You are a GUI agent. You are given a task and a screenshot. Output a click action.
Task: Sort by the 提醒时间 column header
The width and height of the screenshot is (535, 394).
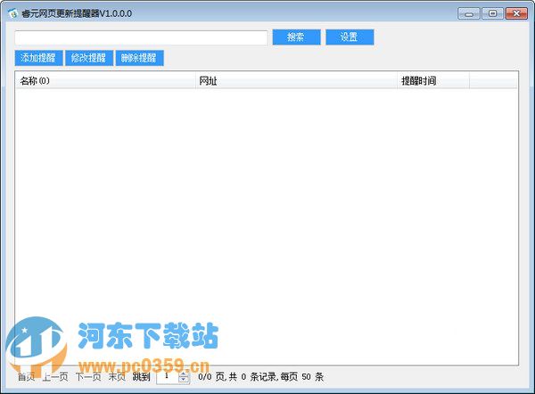coord(433,81)
